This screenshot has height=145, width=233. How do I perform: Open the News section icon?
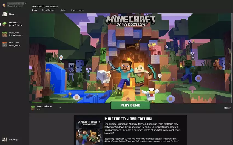click(5, 14)
